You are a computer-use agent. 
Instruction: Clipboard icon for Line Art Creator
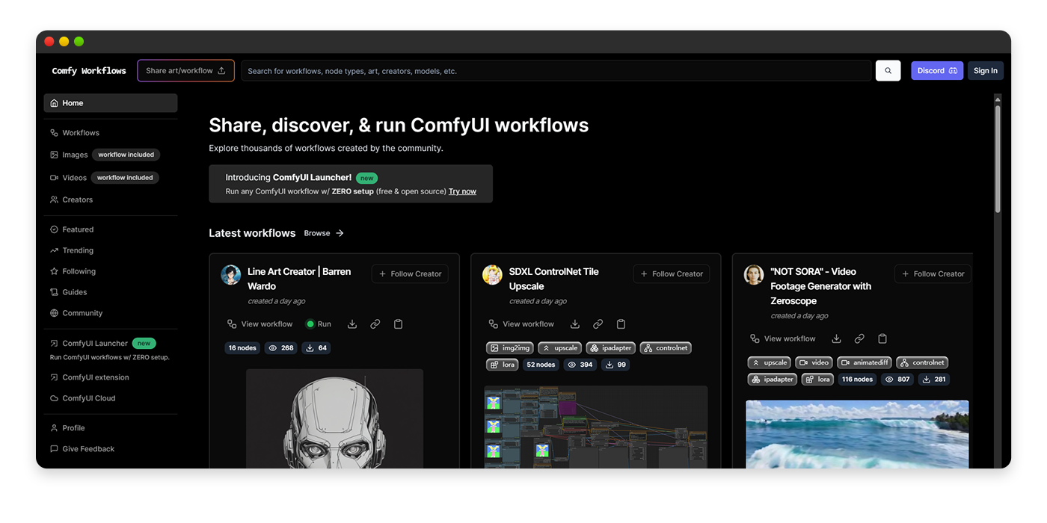tap(399, 324)
